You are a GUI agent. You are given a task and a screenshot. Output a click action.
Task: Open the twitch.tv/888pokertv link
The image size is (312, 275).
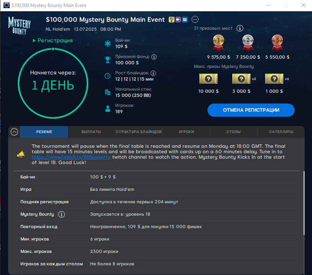tap(71, 157)
